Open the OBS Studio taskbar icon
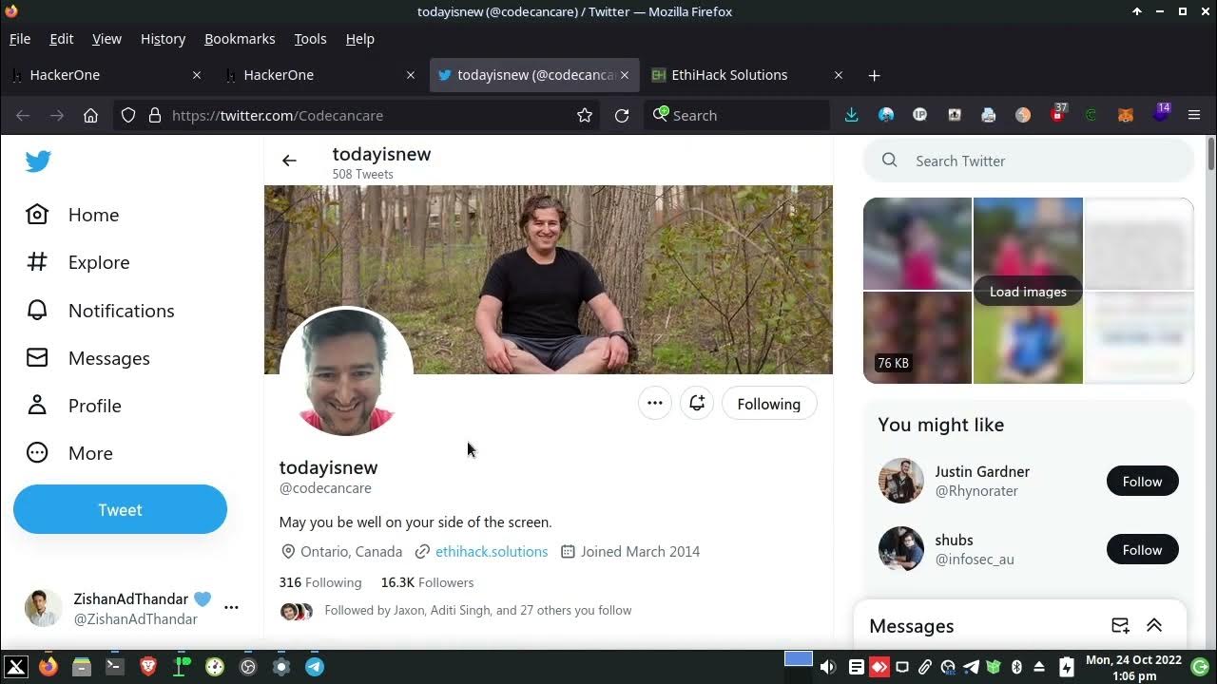The image size is (1217, 684). click(x=248, y=667)
